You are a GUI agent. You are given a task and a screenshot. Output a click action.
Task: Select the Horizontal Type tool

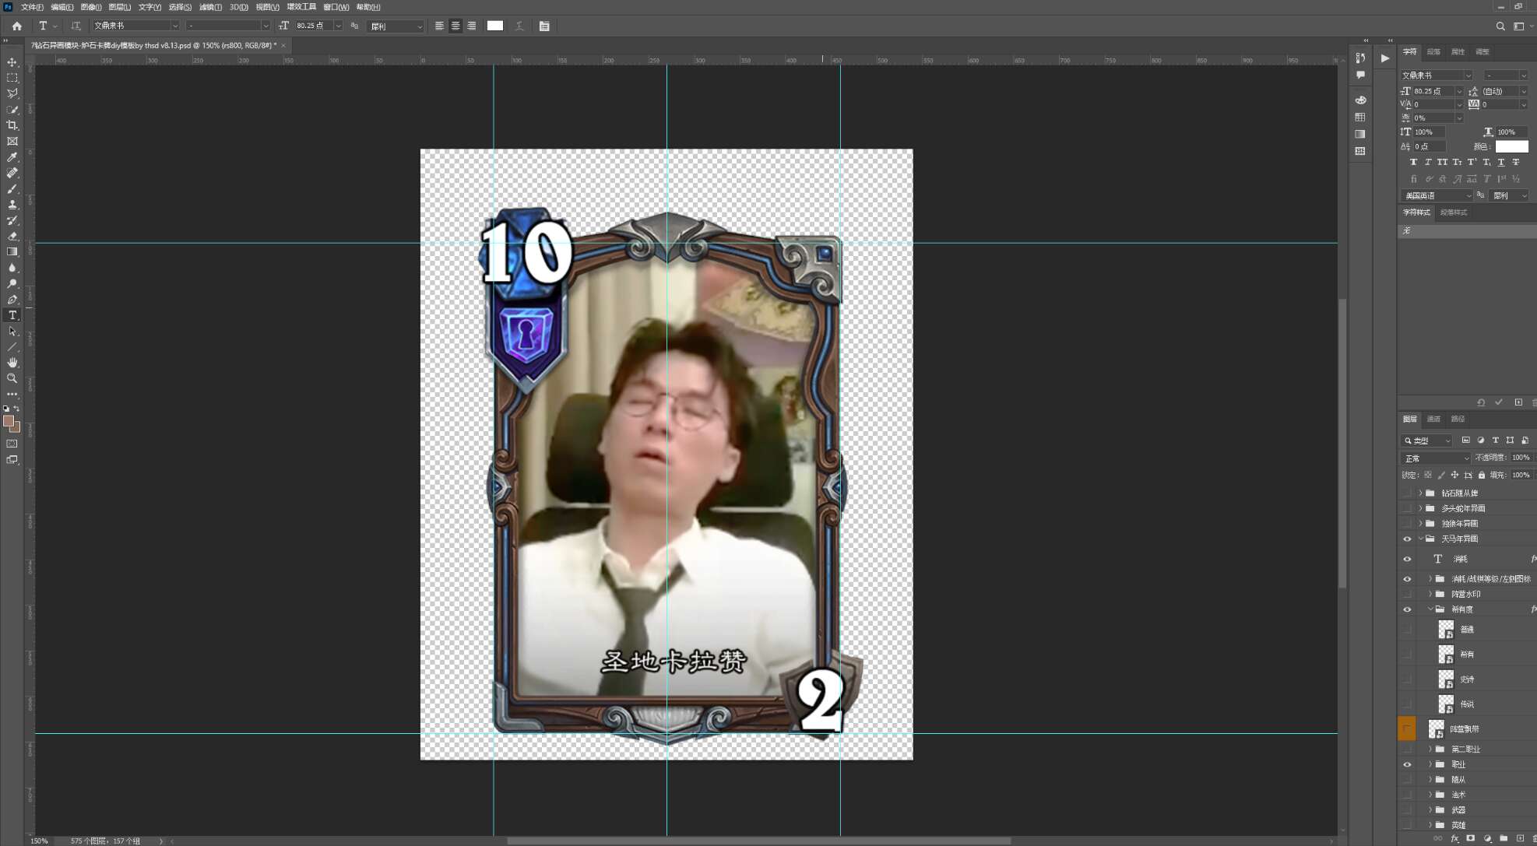12,315
